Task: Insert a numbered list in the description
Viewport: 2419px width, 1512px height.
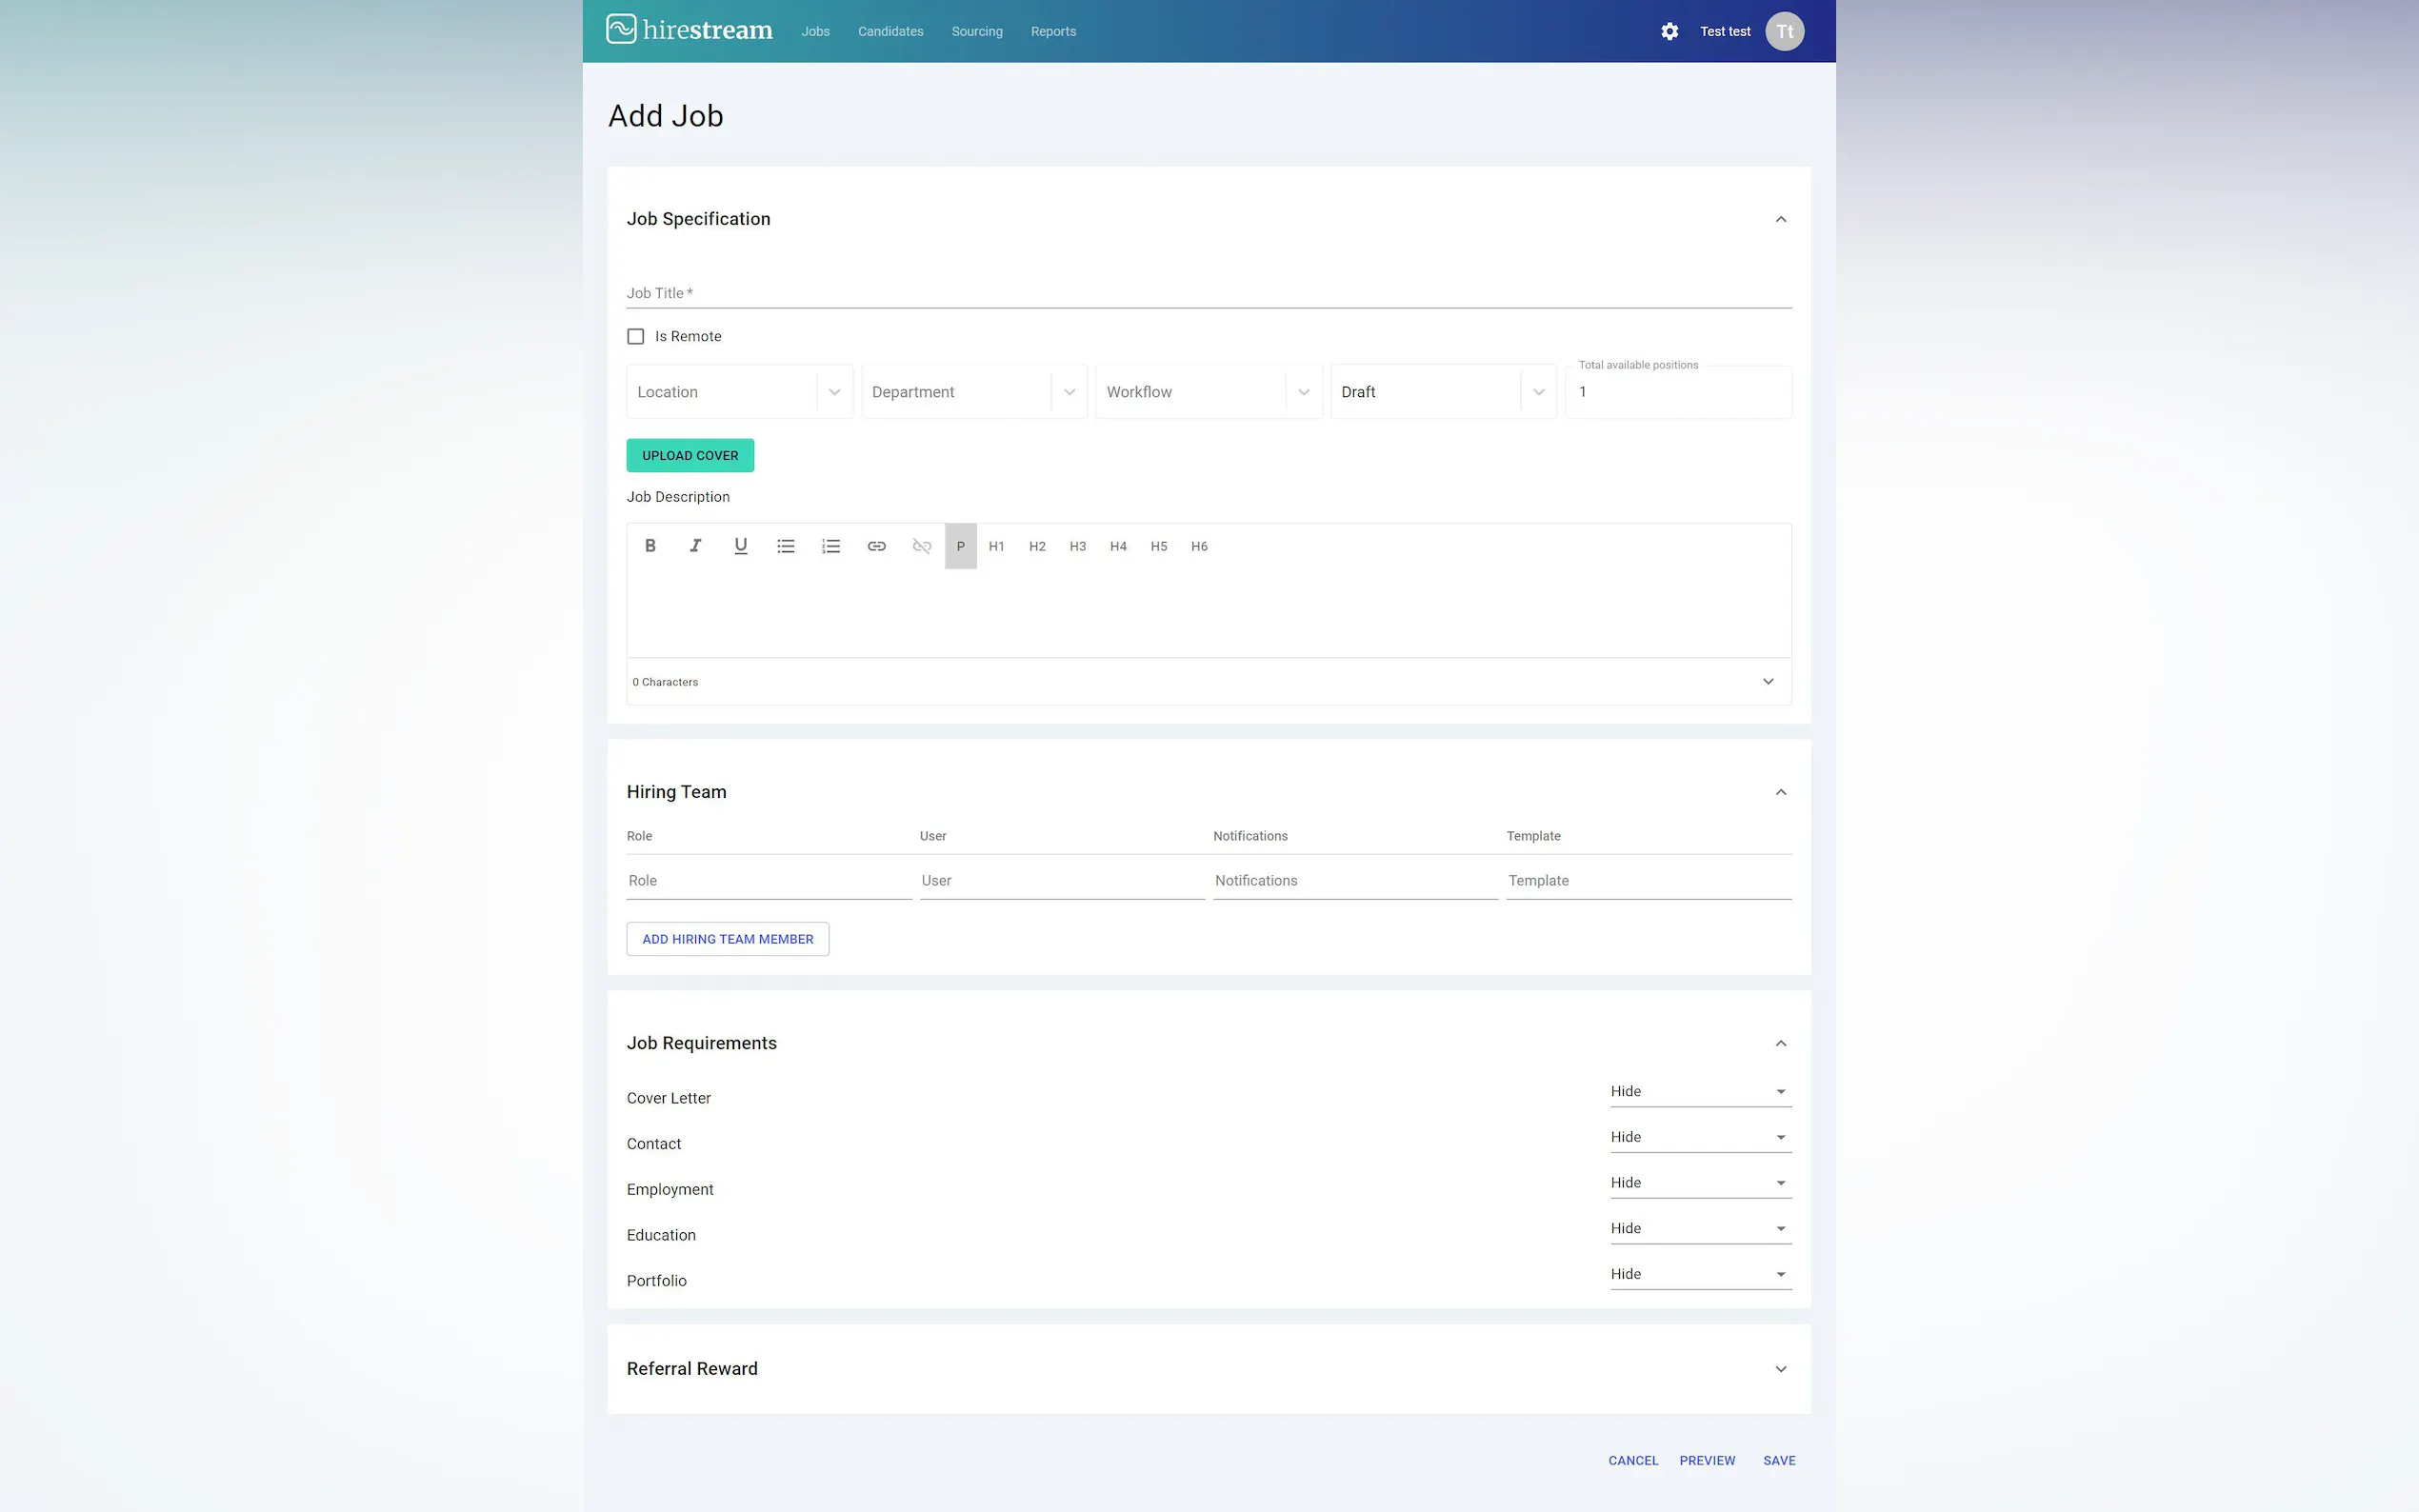Action: pos(831,546)
